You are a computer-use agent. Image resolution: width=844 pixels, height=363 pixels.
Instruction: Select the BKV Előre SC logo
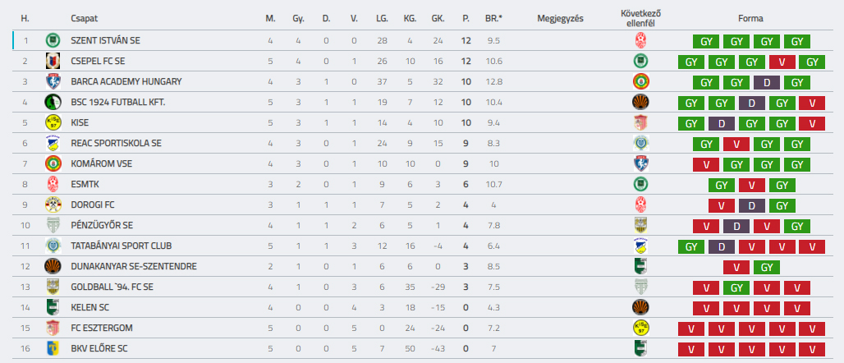click(x=53, y=348)
